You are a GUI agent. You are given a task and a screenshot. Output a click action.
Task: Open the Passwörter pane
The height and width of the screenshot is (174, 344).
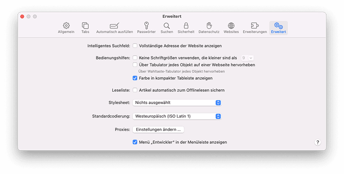coord(146,28)
